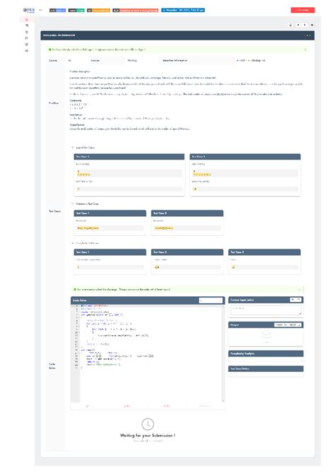Open the highlighted red home icon in sidebar
336x474 pixels.
click(27, 19)
